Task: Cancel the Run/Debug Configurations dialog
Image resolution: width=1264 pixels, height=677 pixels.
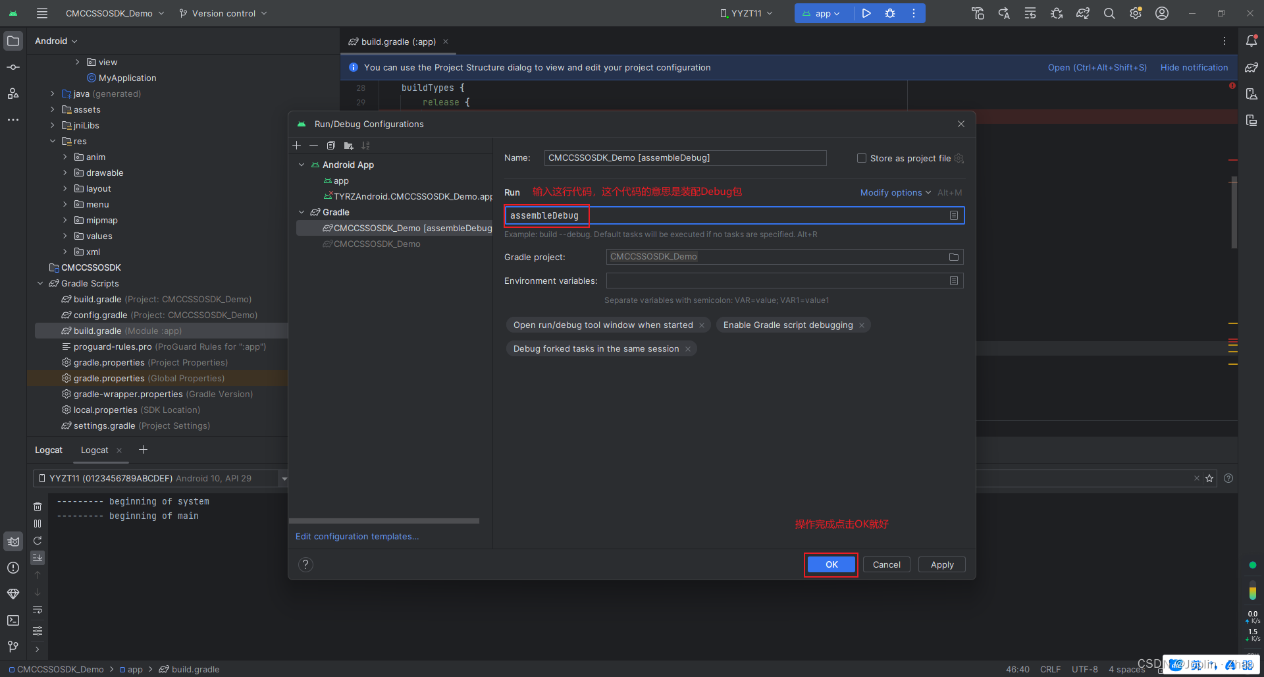Action: [886, 564]
